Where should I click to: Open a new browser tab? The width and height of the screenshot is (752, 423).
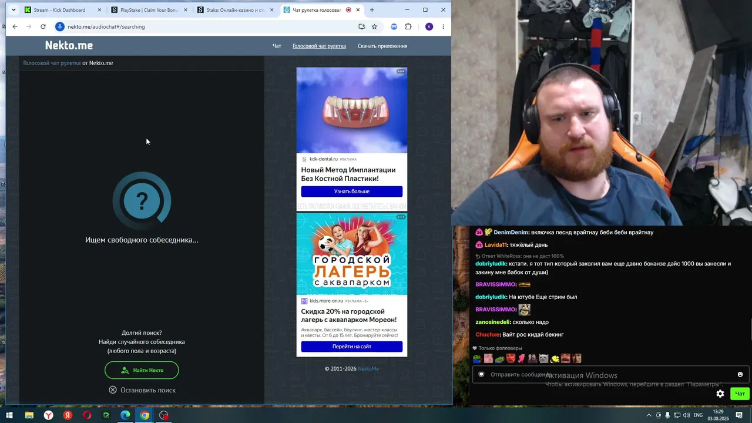pyautogui.click(x=372, y=10)
